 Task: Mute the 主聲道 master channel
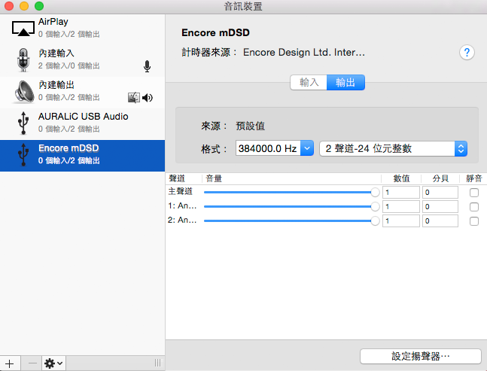pyautogui.click(x=474, y=193)
